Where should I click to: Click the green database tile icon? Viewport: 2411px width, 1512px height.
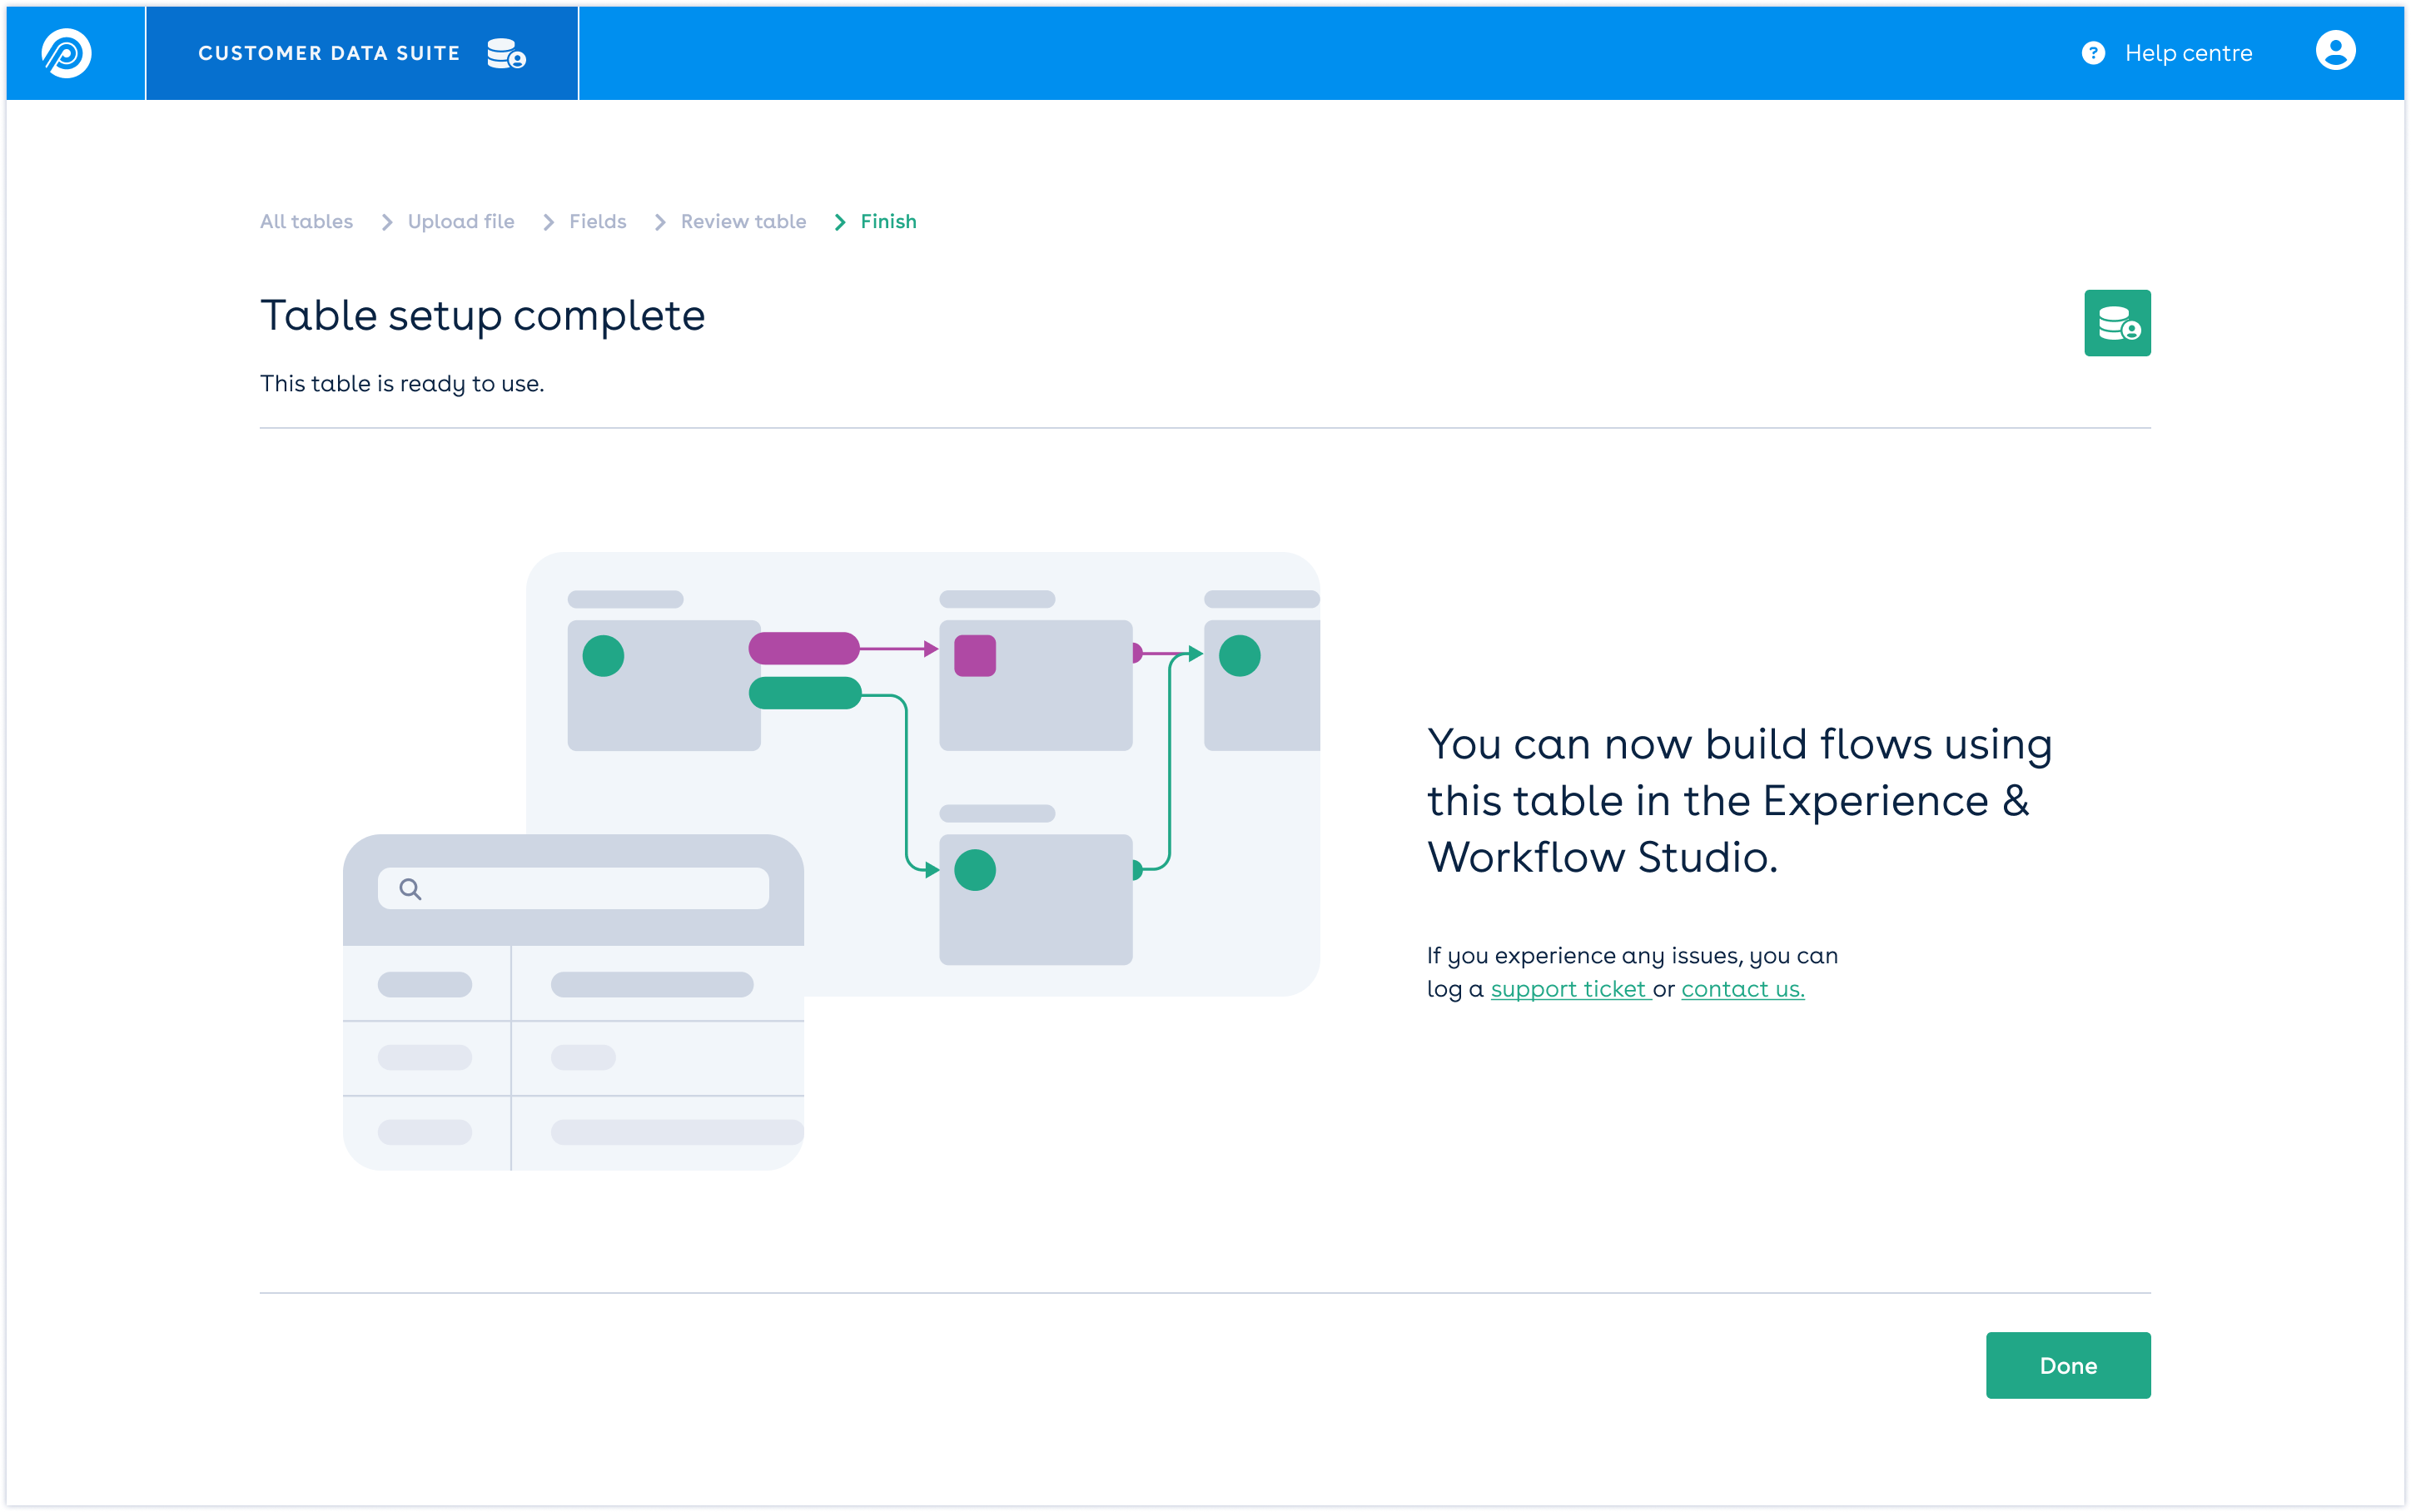[x=2116, y=323]
